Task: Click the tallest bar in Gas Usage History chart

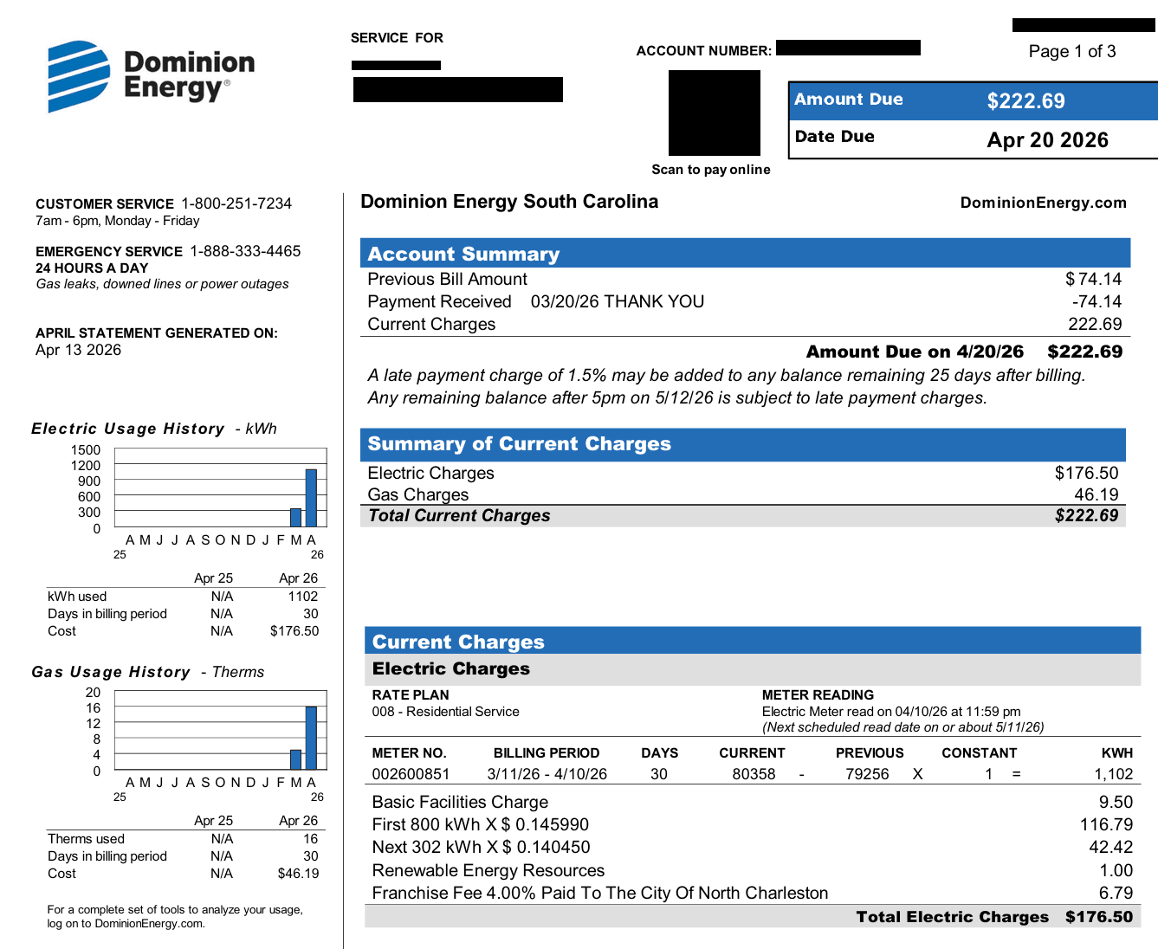Action: tap(311, 738)
